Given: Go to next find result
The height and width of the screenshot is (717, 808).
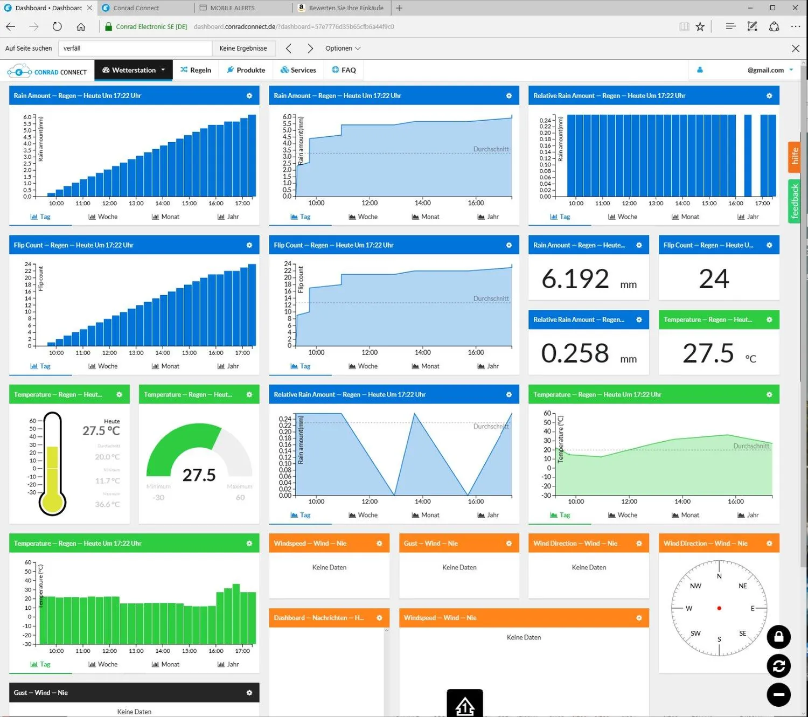Looking at the screenshot, I should 310,48.
